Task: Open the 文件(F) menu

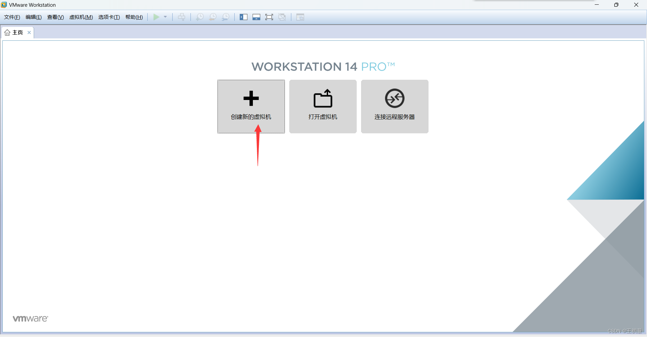Action: [12, 17]
